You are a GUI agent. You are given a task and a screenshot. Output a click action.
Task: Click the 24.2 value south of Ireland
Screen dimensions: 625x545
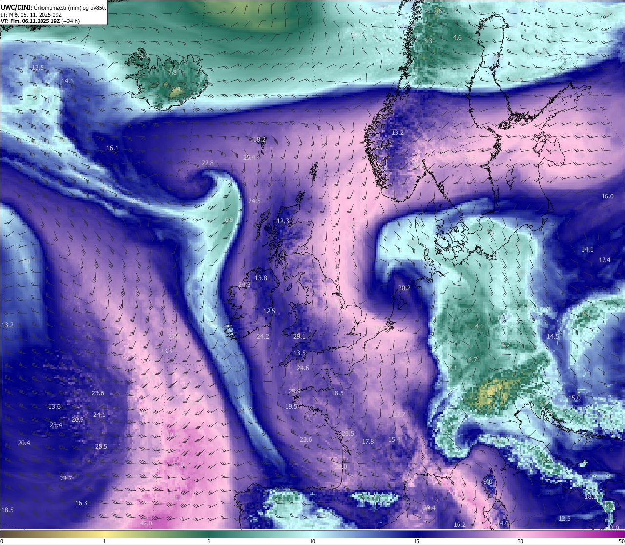pyautogui.click(x=263, y=336)
